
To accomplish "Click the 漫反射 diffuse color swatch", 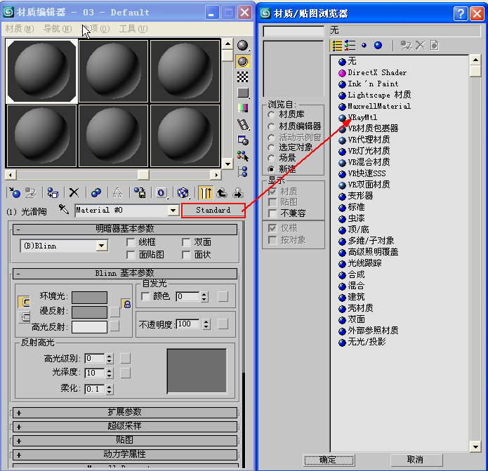I will pos(89,312).
